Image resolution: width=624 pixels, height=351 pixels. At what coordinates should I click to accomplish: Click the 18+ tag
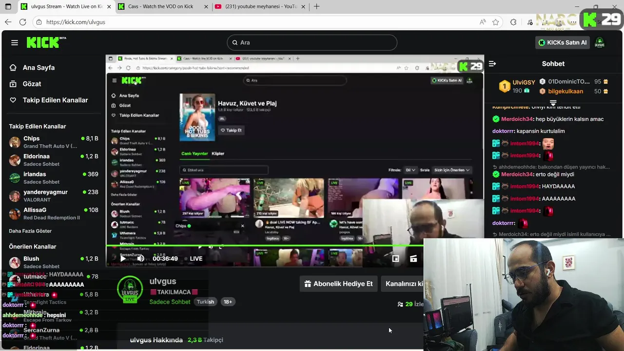point(228,302)
